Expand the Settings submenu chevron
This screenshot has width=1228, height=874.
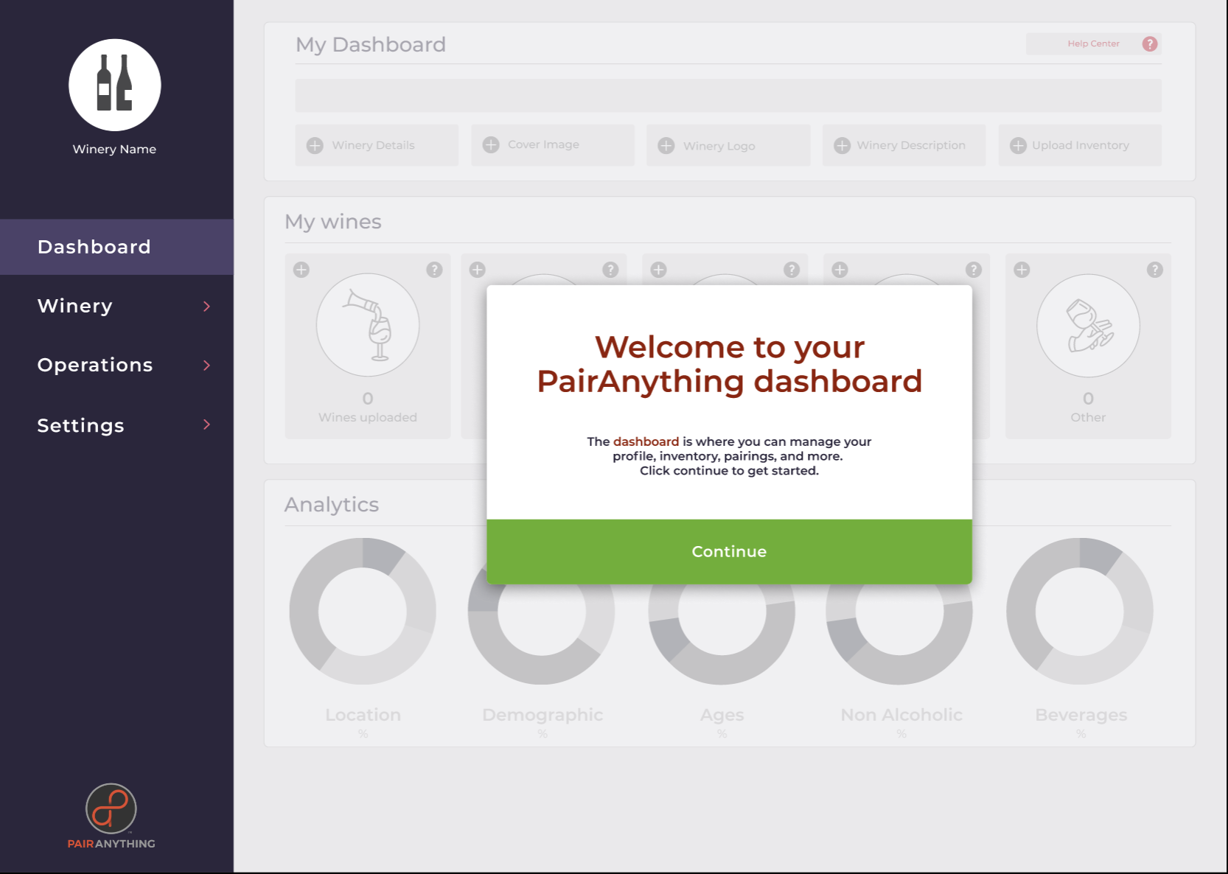[207, 424]
